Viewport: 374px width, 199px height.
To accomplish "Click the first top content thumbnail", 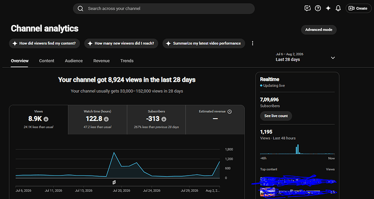I will 267,181.
